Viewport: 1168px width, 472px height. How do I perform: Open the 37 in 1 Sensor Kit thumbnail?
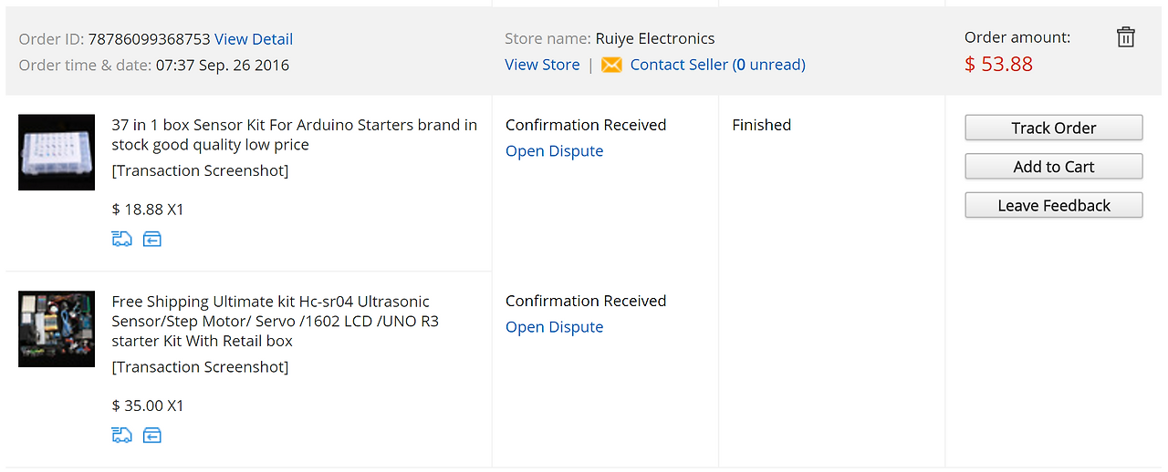(x=57, y=152)
